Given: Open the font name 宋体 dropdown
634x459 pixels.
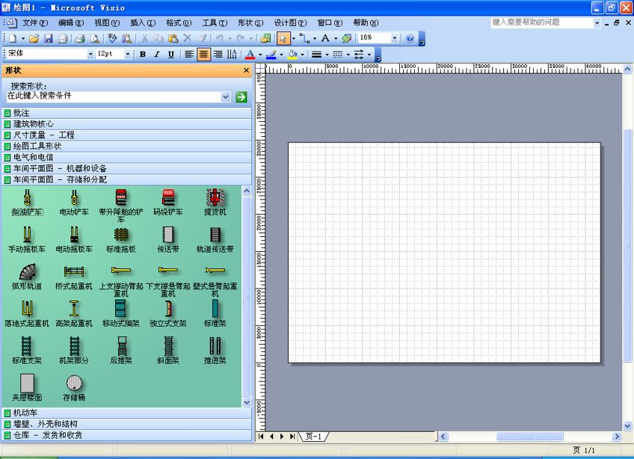Looking at the screenshot, I should pyautogui.click(x=90, y=54).
